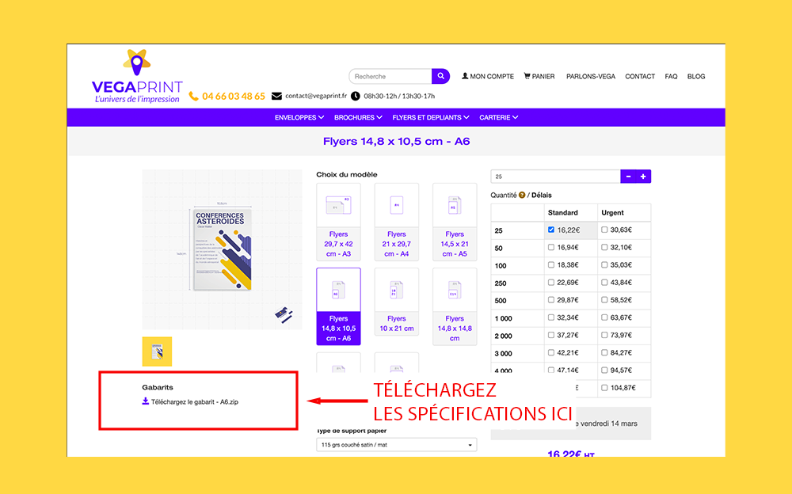Click the Quantité help question icon
This screenshot has width=792, height=494.
point(522,195)
